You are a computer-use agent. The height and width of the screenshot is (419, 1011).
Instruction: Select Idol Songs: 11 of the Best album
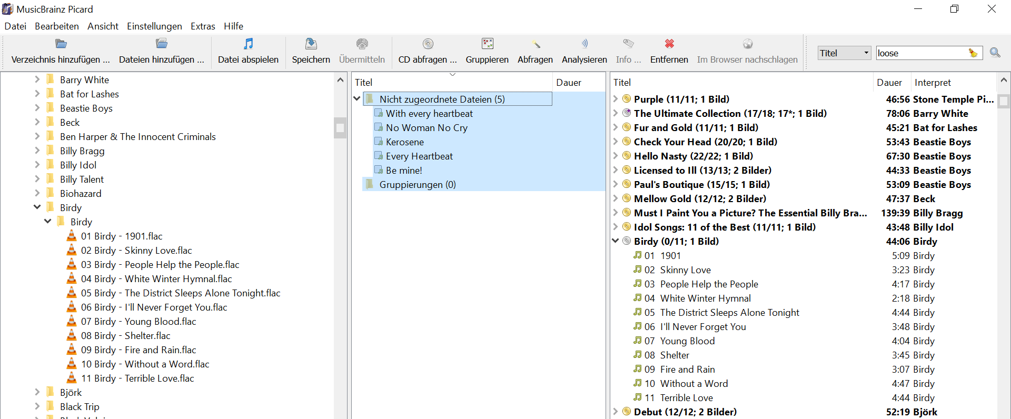725,227
